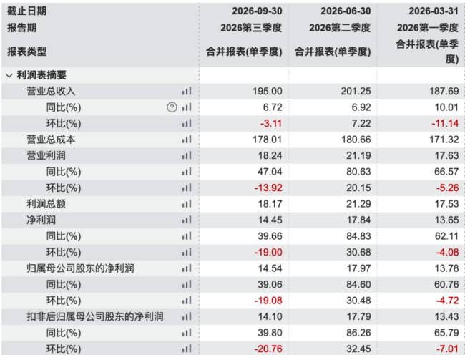Select the 60.76 growth cell
Image resolution: width=465 pixels, height=355 pixels.
click(446, 284)
